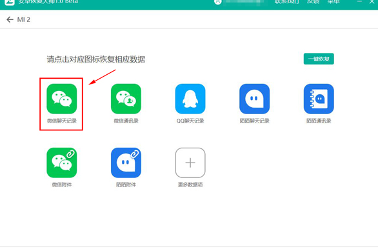
Task: Open the Feedback (反馈) menu item
Action: pos(313,2)
